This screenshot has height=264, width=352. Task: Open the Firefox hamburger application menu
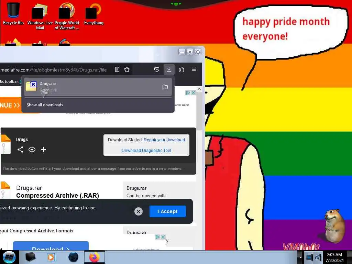click(x=194, y=69)
